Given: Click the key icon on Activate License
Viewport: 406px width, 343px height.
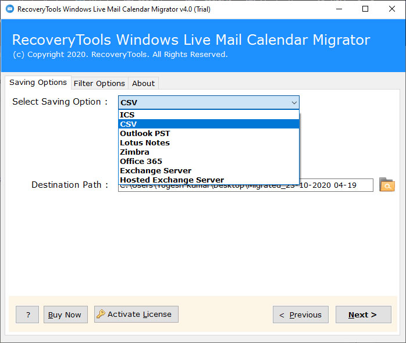Looking at the screenshot, I should [101, 314].
